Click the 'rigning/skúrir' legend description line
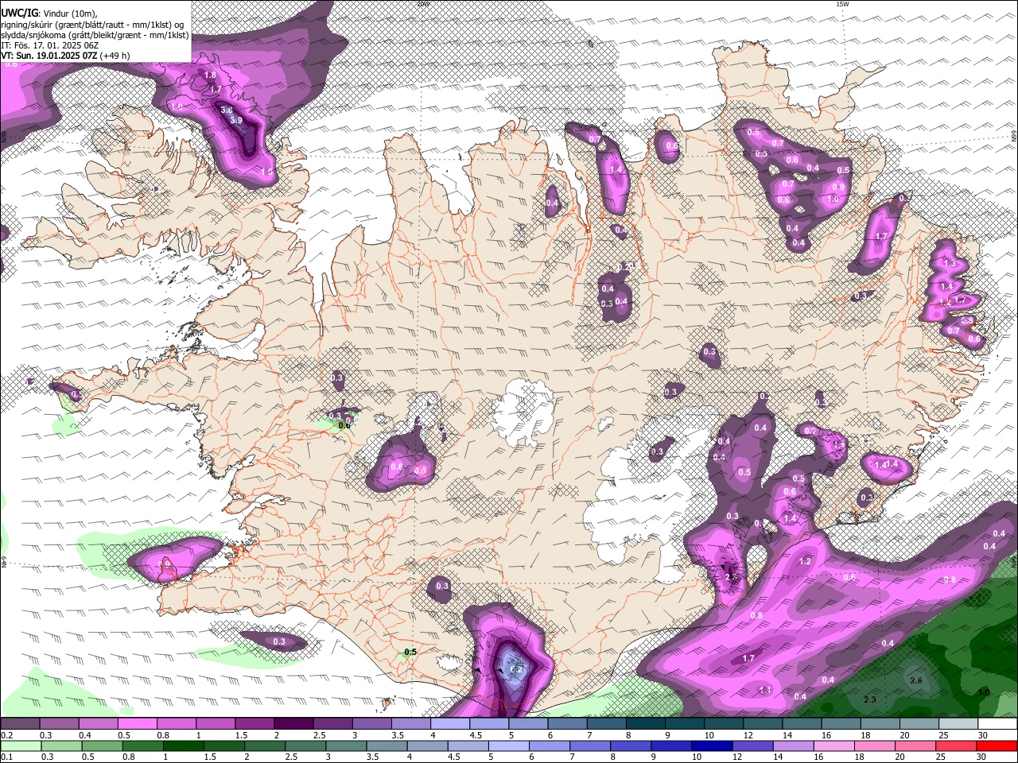Viewport: 1018px width, 763px height. 92,25
